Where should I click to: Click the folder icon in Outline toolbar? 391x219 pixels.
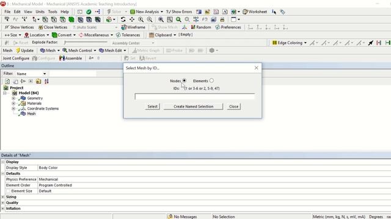pyautogui.click(x=38, y=81)
